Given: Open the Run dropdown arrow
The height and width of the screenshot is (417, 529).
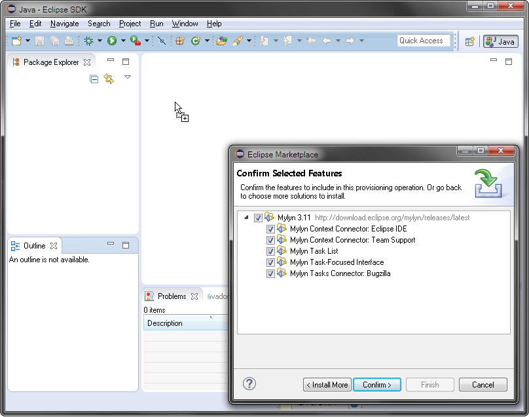Looking at the screenshot, I should point(124,41).
